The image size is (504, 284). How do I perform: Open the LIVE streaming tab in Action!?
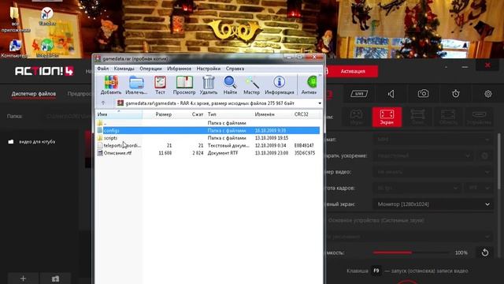point(359,94)
